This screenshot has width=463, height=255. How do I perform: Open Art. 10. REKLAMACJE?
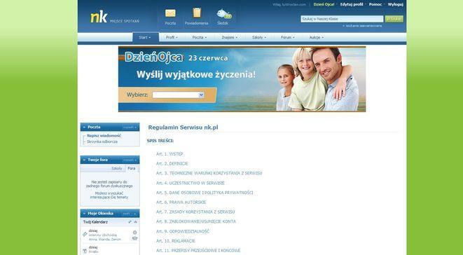click(x=176, y=241)
